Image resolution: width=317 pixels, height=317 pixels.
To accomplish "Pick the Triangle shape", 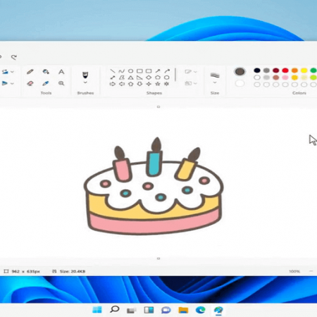I will click(x=130, y=77).
